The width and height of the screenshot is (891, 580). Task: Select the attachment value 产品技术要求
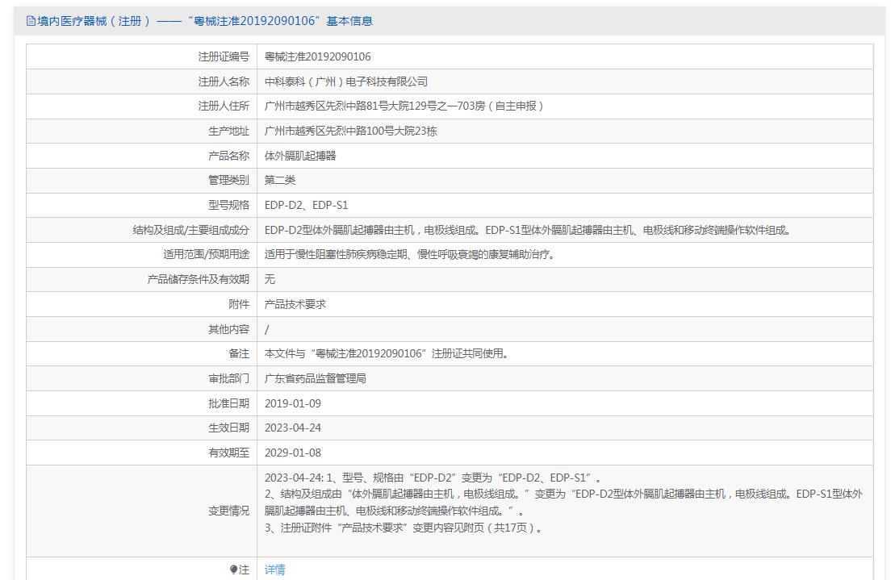[x=295, y=304]
